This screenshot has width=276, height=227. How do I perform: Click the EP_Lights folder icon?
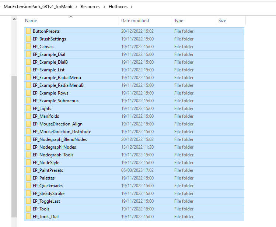(x=28, y=109)
